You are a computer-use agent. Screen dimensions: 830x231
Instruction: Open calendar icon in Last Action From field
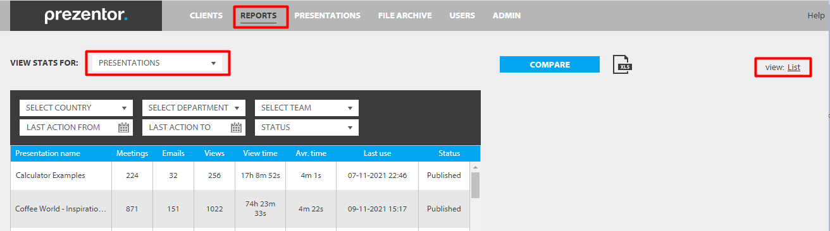click(x=124, y=127)
